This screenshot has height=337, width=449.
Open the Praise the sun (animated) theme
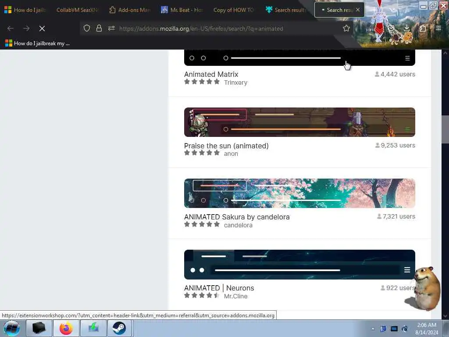[226, 146]
